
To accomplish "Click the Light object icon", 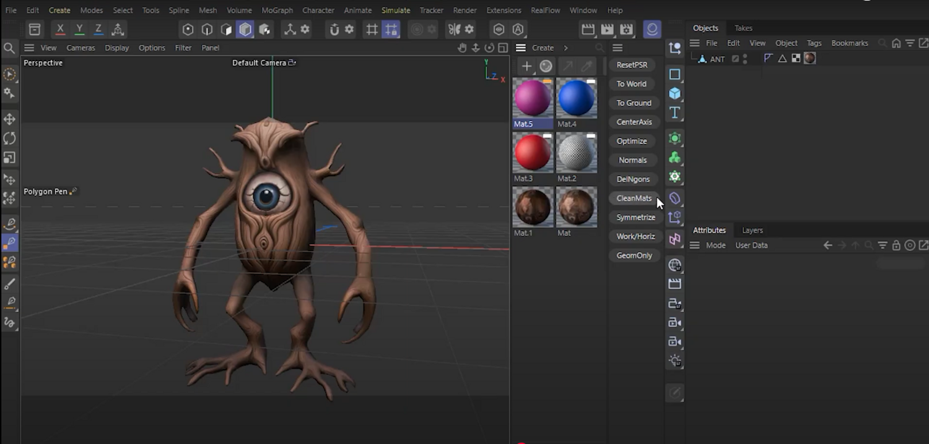I will [x=674, y=361].
